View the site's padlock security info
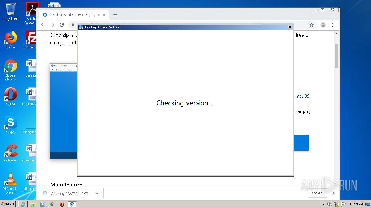 coord(73,25)
